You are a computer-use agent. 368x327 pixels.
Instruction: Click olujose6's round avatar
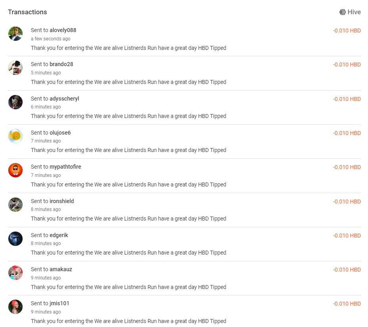coord(15,136)
